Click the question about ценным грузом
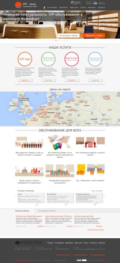120x263 pixels. coord(90,154)
